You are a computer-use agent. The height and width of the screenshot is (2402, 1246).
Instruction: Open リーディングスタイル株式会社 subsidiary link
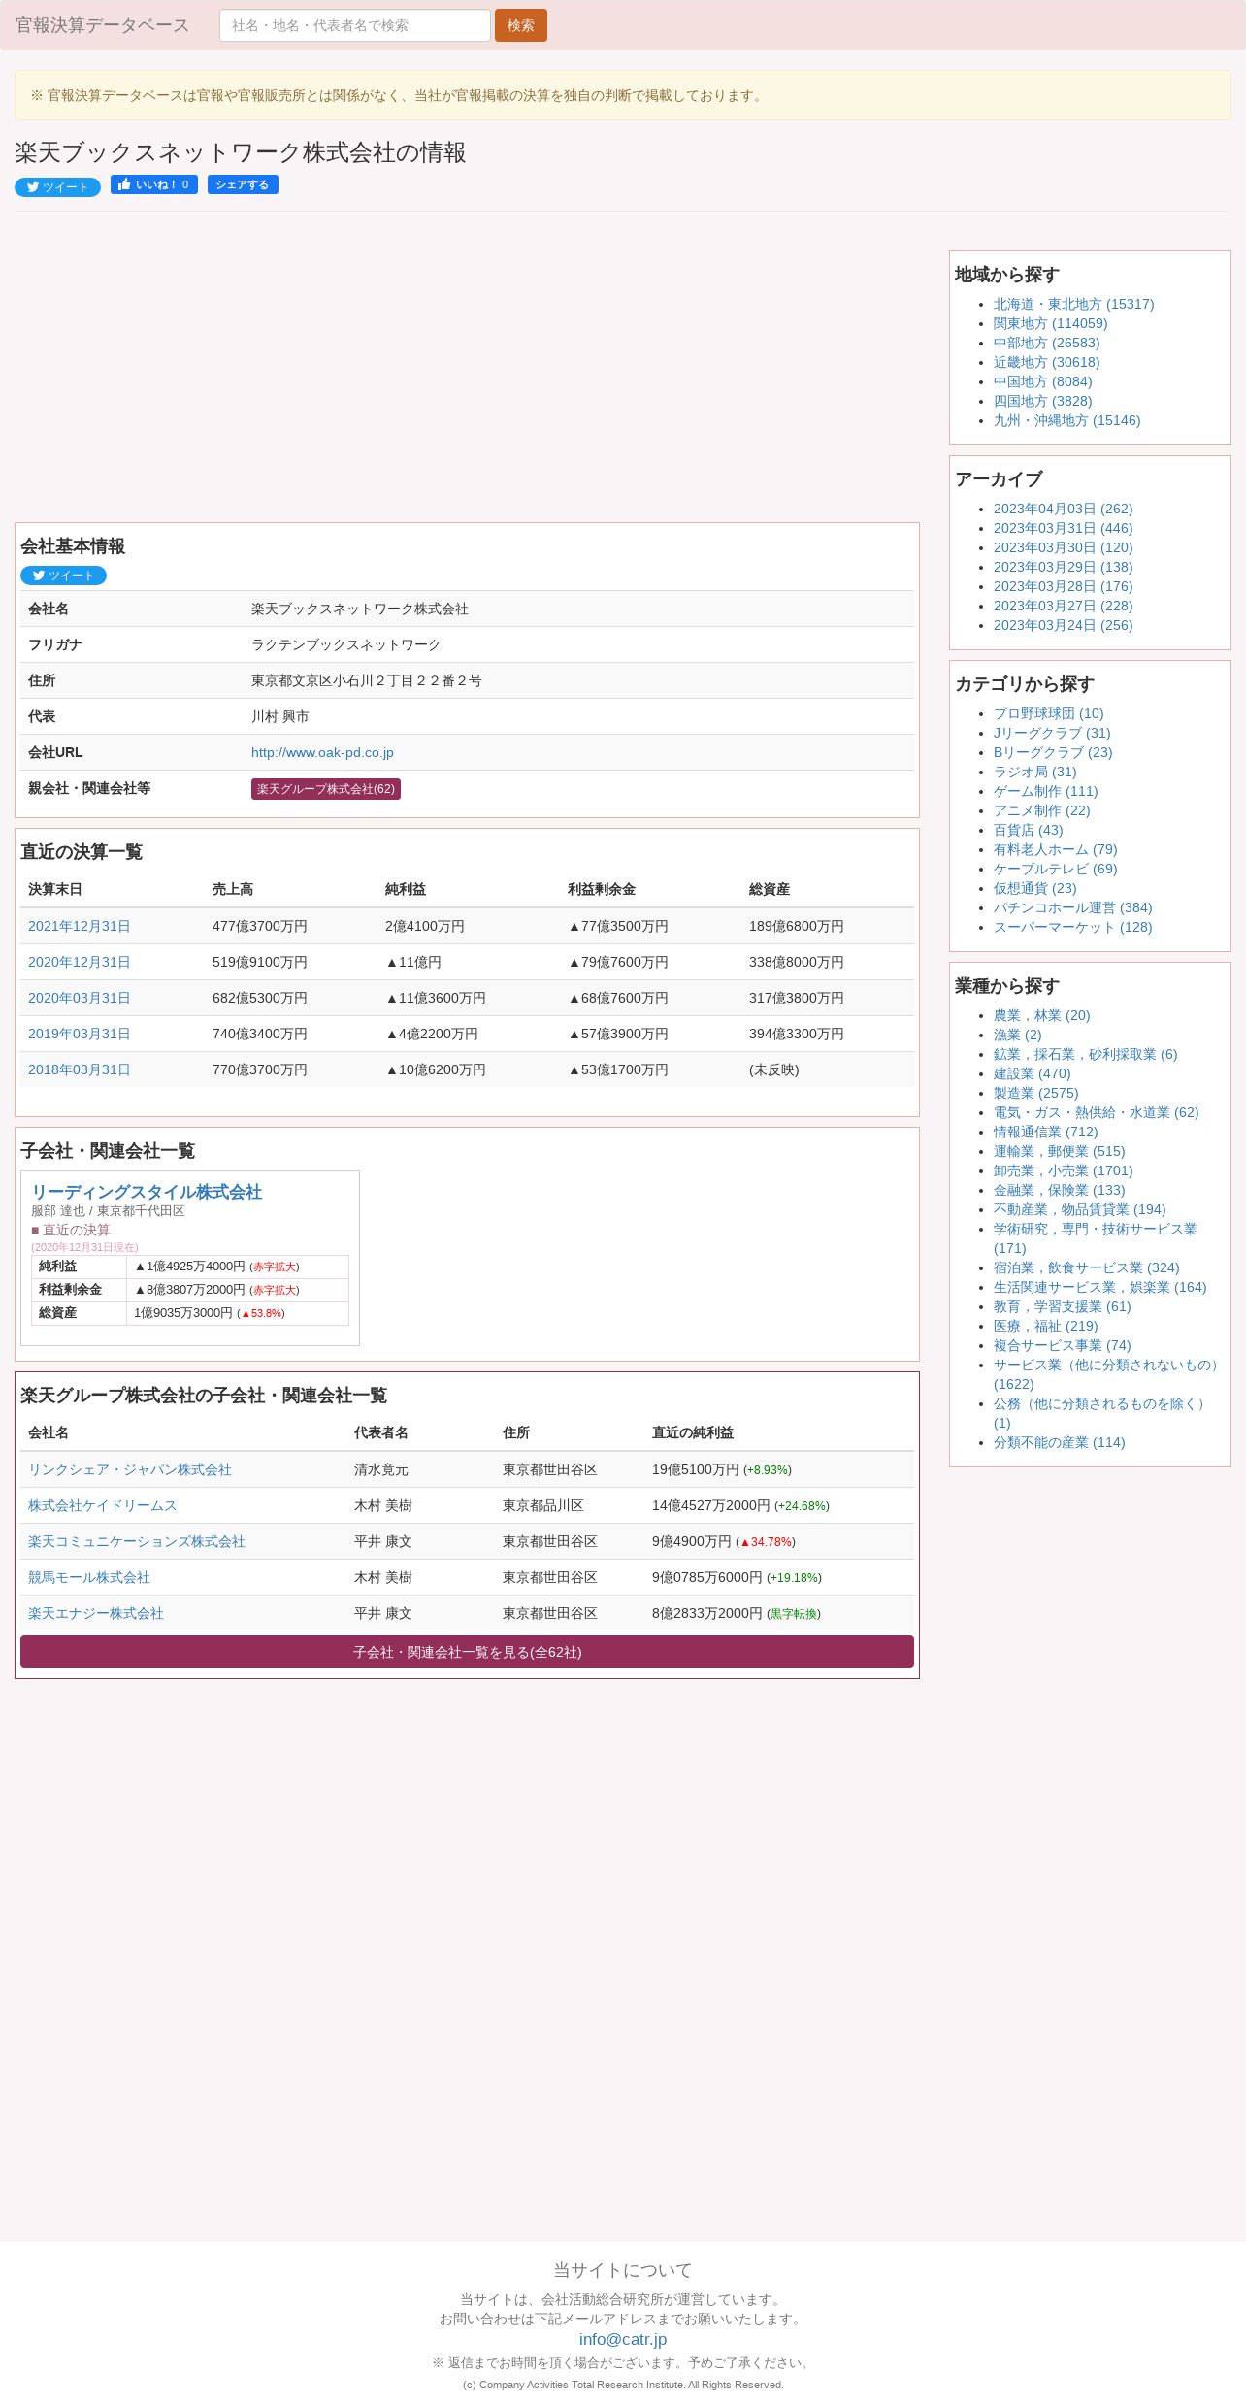pyautogui.click(x=147, y=1192)
